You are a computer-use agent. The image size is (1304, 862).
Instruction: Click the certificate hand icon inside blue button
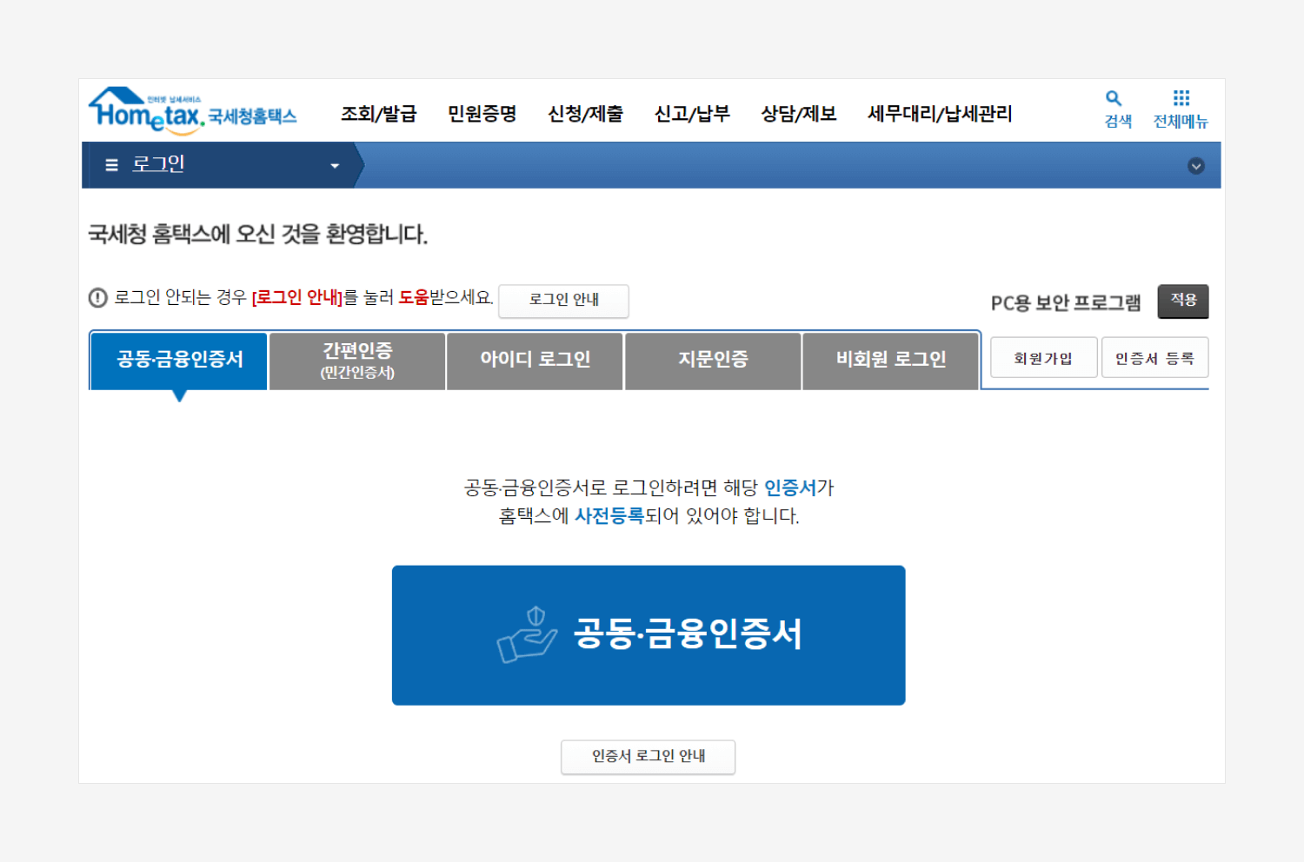(x=526, y=634)
